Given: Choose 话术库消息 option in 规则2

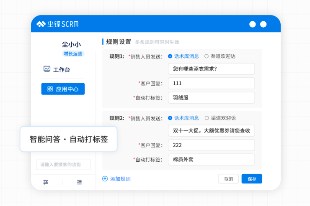Looking at the screenshot, I should (x=170, y=118).
